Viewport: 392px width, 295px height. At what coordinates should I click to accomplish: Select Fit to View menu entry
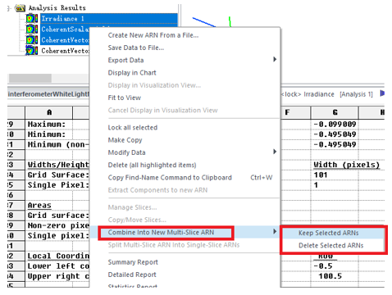coord(125,98)
